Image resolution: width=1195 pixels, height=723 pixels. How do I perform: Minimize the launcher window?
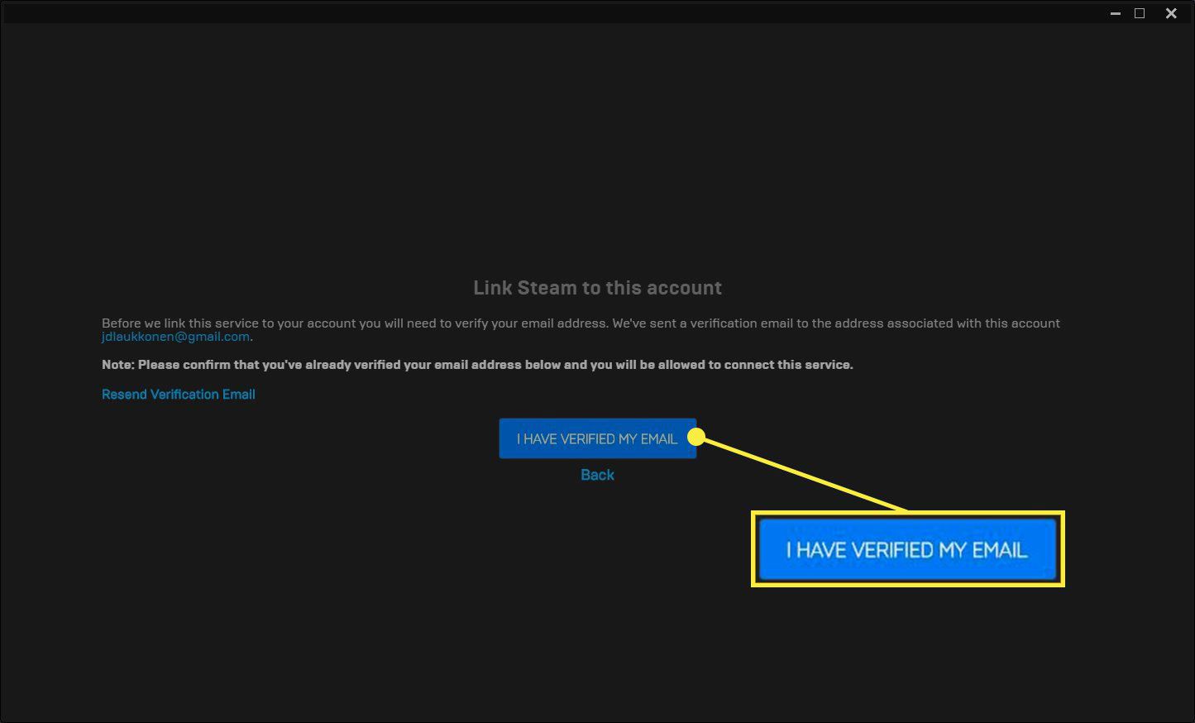coord(1116,13)
